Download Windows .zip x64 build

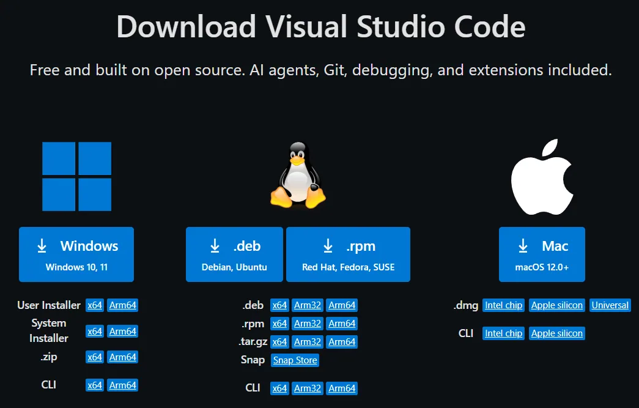pyautogui.click(x=95, y=357)
